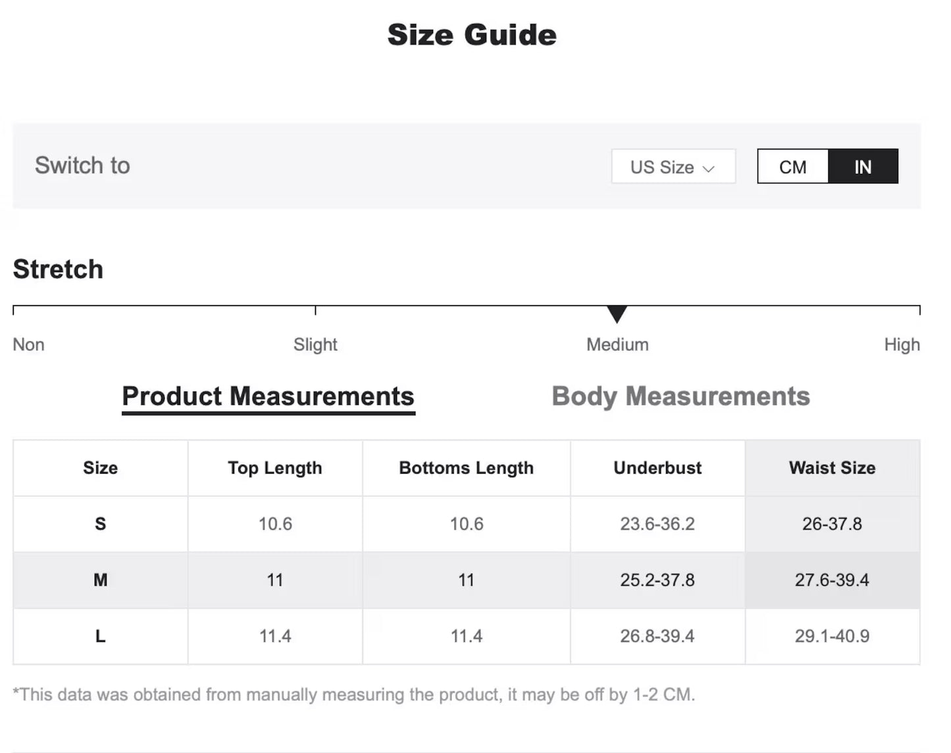Click the Size Guide heading
Screen dimensions: 951x753
[472, 34]
